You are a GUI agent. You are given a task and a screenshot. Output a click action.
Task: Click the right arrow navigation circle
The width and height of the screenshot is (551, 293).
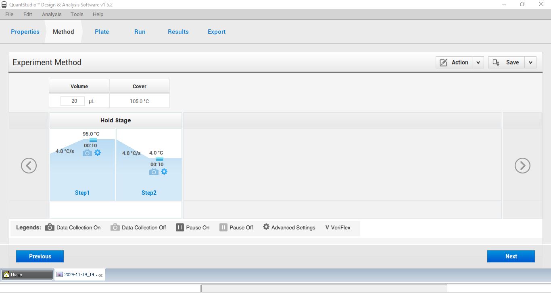[x=522, y=165]
